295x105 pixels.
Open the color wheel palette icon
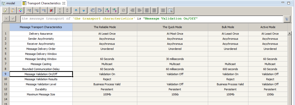pos(20,11)
